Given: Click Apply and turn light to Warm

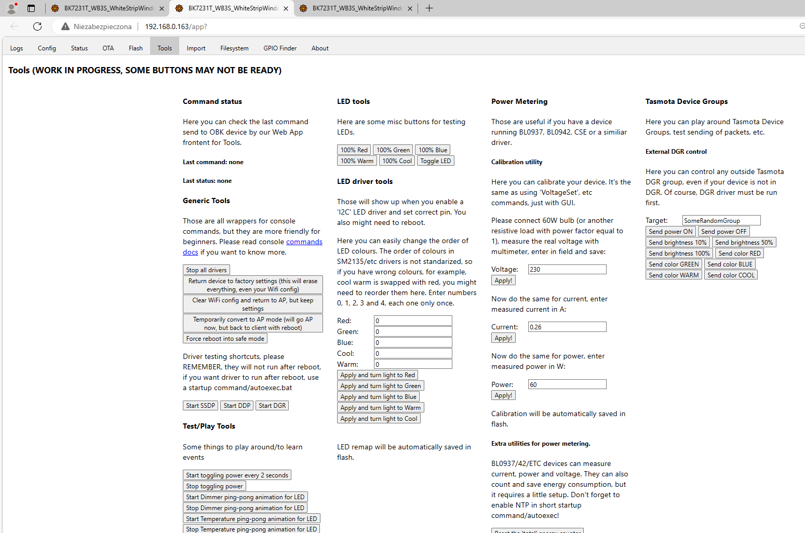Looking at the screenshot, I should tap(381, 408).
